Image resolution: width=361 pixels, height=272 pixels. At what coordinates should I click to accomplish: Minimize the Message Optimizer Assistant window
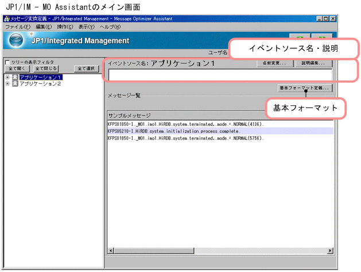click(x=319, y=18)
